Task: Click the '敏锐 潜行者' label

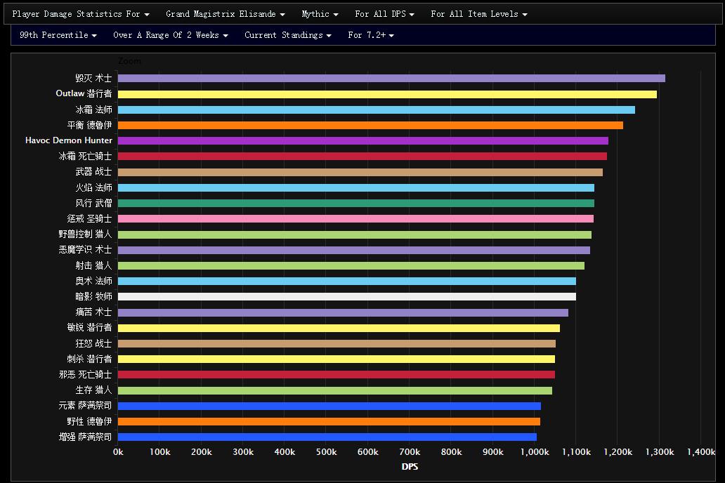Action: 89,327
